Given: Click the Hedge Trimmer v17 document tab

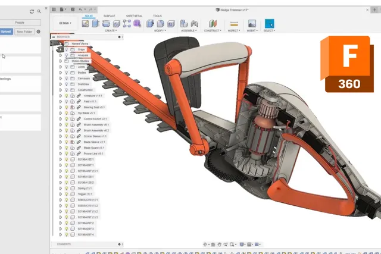Looking at the screenshot, I should (232, 10).
